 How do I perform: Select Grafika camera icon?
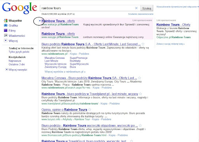(5, 25)
